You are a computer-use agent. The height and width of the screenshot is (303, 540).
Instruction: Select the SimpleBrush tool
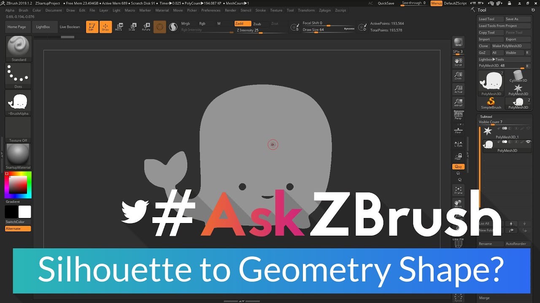[x=491, y=104]
